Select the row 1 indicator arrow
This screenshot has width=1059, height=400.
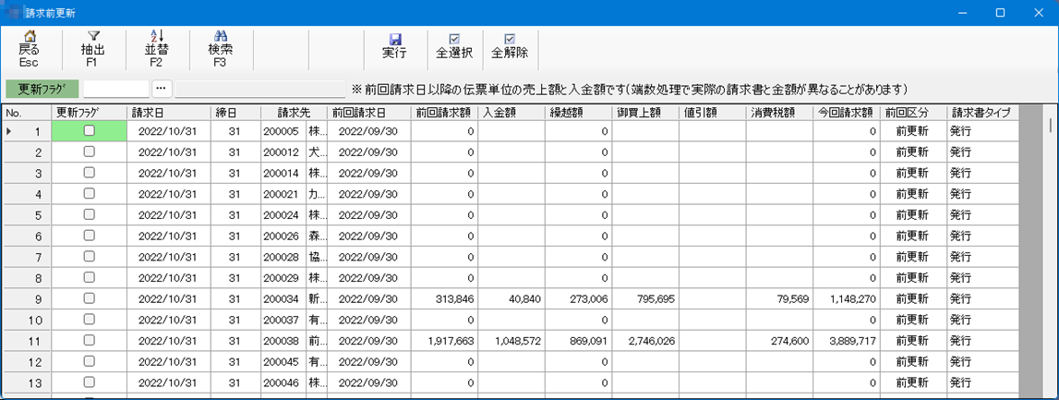click(x=9, y=131)
